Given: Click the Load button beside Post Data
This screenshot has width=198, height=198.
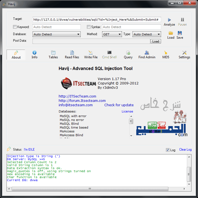Looking at the screenshot, I should (x=156, y=41).
